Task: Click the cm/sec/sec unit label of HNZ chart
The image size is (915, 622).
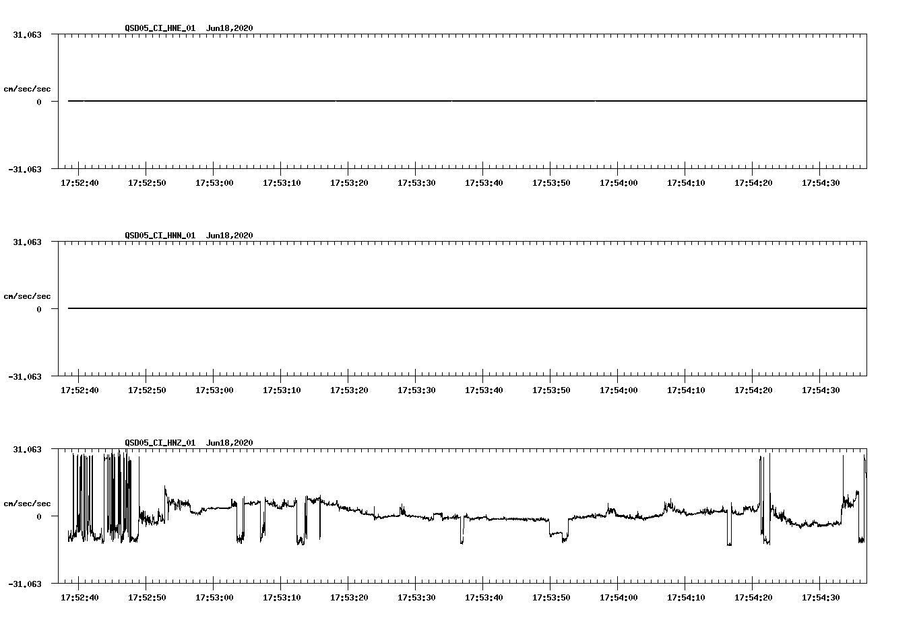Action: tap(27, 504)
